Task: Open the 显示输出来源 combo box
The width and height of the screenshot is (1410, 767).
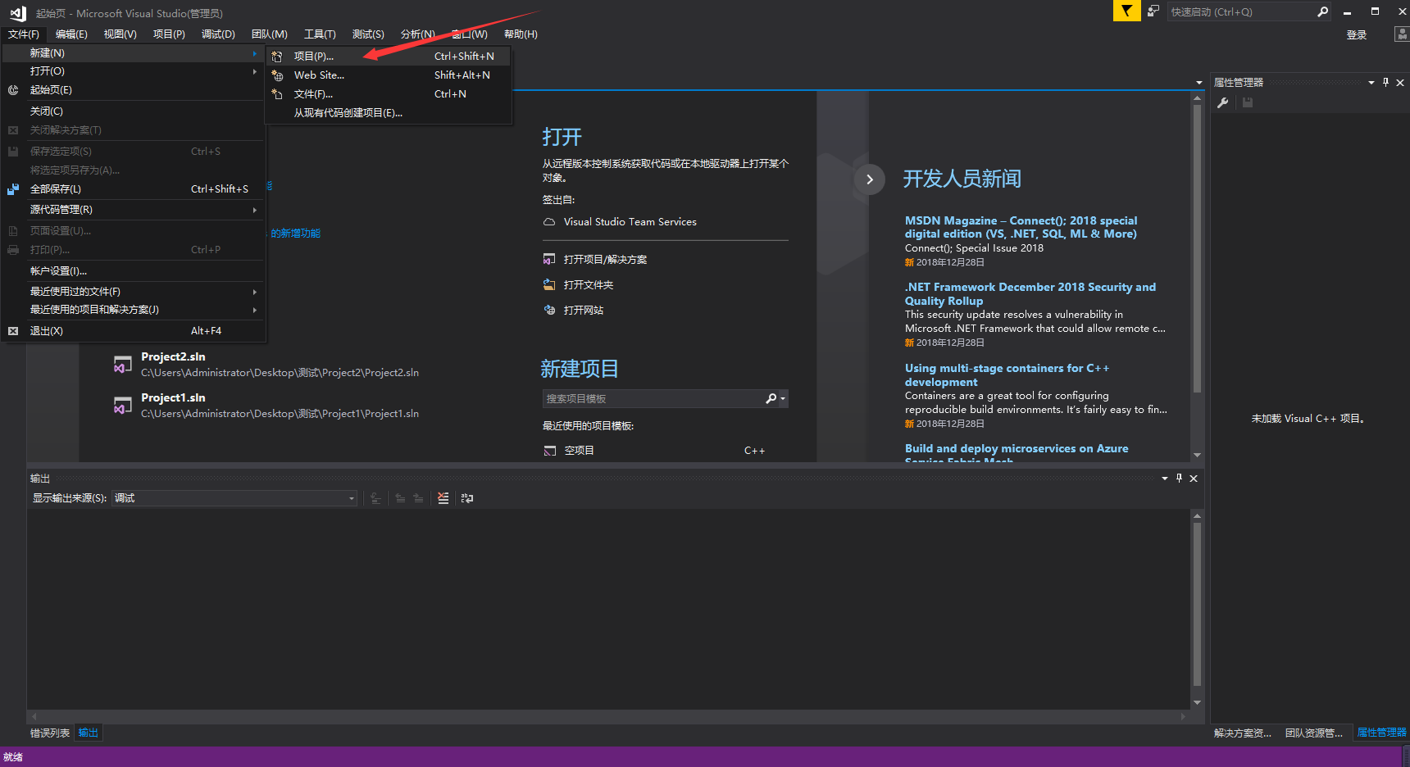Action: pos(234,498)
